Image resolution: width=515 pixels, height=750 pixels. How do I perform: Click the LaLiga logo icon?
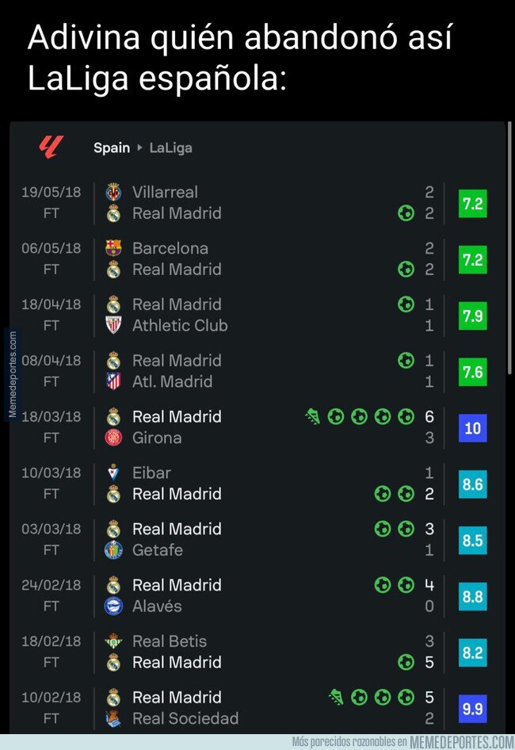51,147
